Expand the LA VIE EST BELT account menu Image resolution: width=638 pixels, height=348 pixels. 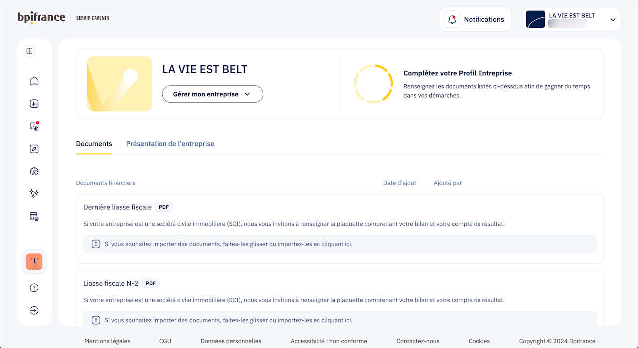(x=572, y=19)
